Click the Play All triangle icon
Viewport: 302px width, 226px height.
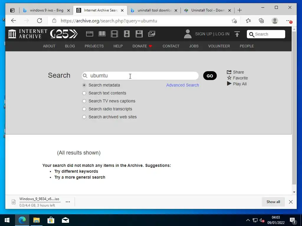(229, 84)
